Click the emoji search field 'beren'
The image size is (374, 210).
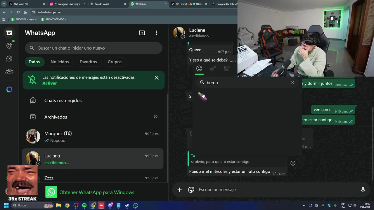247,83
